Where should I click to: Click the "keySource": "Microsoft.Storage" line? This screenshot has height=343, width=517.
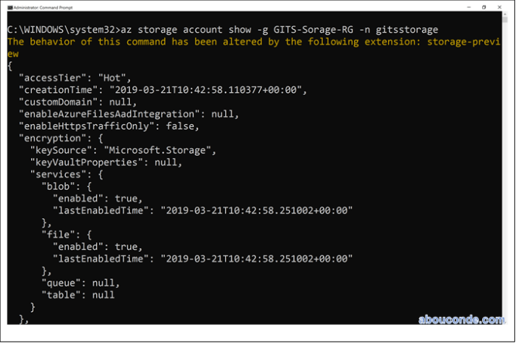click(122, 150)
